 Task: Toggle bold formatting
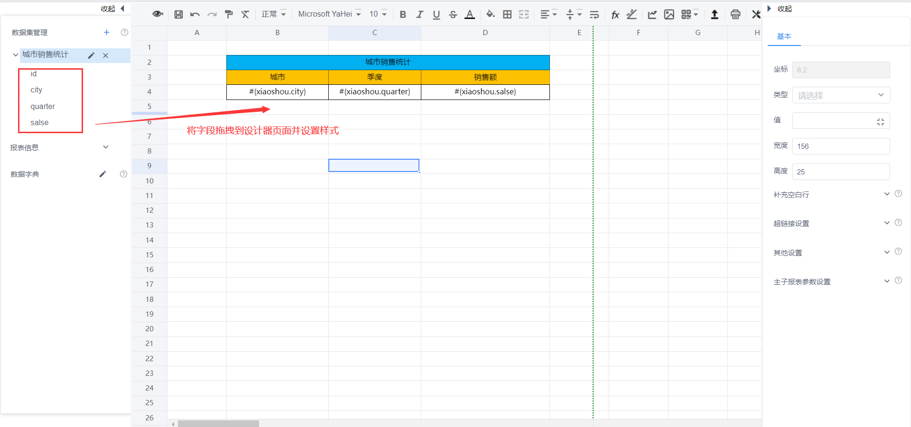point(403,14)
